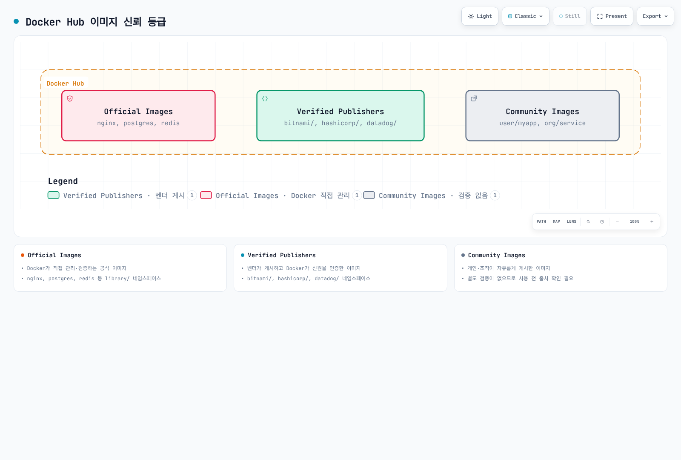681x460 pixels.
Task: Click the Official Images card heading
Action: click(x=54, y=255)
